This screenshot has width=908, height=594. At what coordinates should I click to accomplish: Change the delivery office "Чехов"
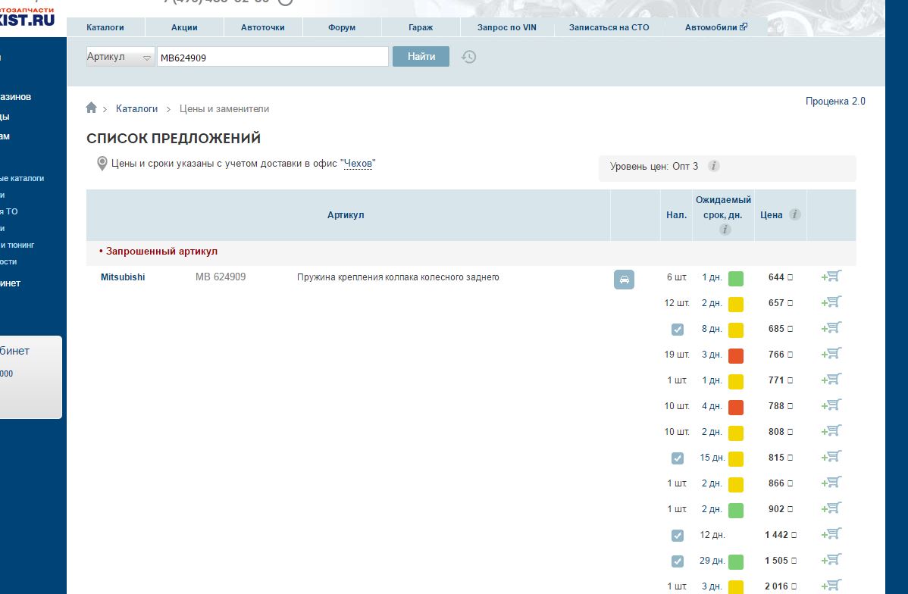[359, 164]
